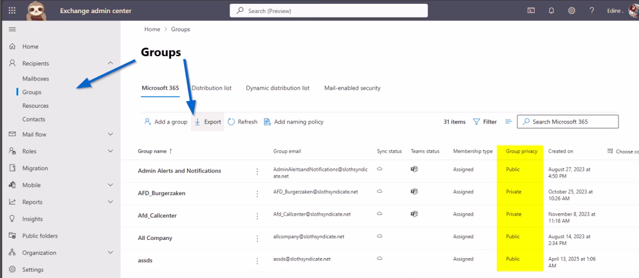639x278 pixels.
Task: Collapse the Recipients section chevron
Action: tap(110, 63)
